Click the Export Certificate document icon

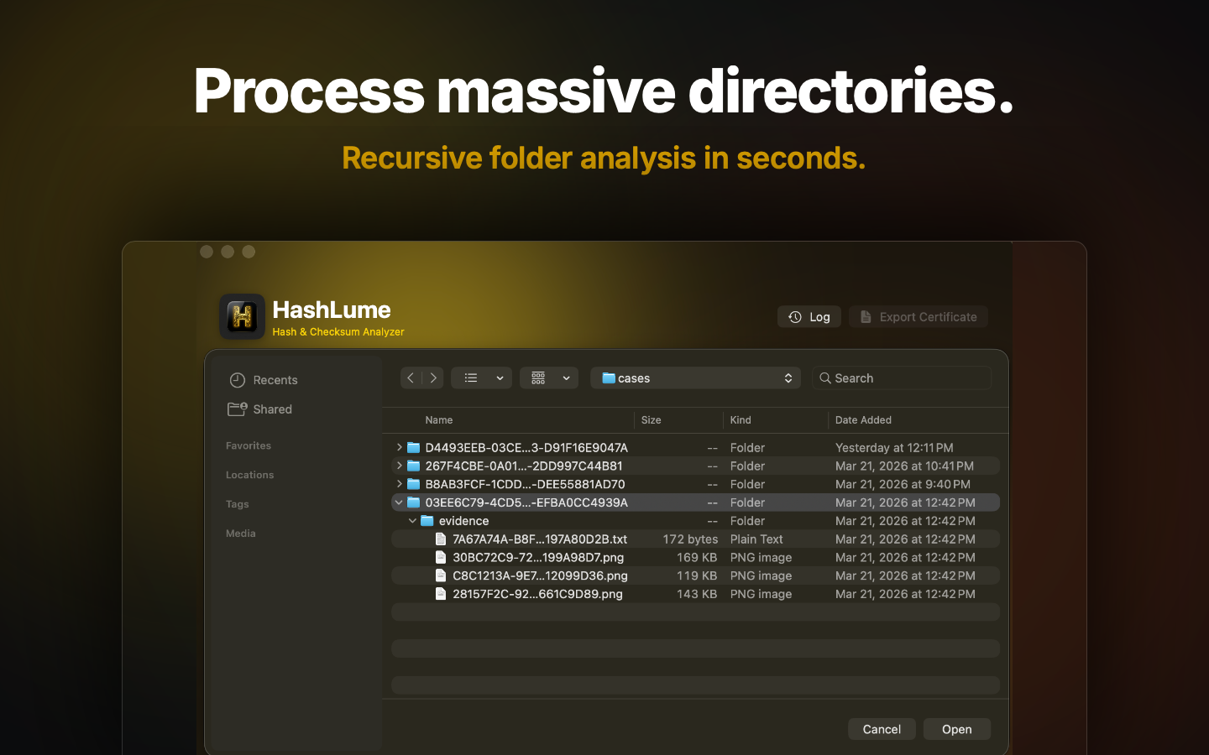866,316
